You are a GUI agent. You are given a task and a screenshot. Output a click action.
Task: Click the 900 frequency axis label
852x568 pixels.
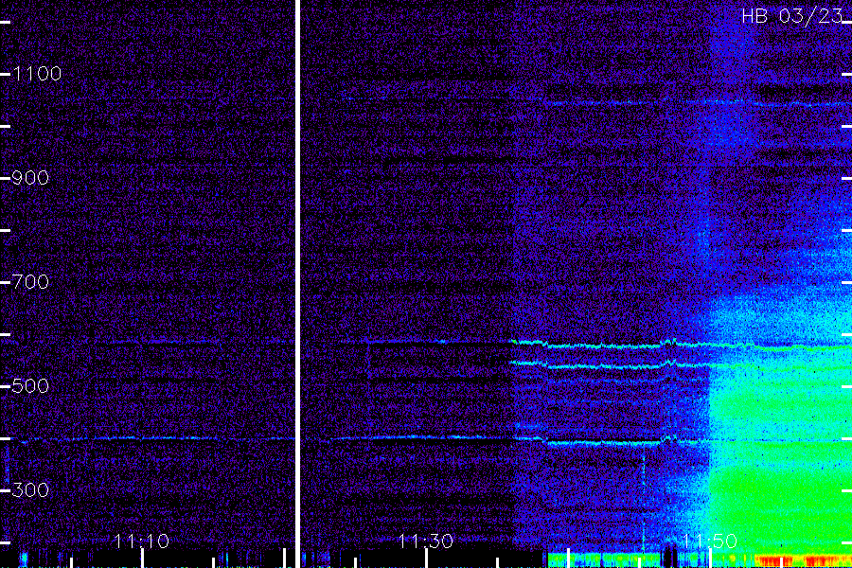click(30, 178)
